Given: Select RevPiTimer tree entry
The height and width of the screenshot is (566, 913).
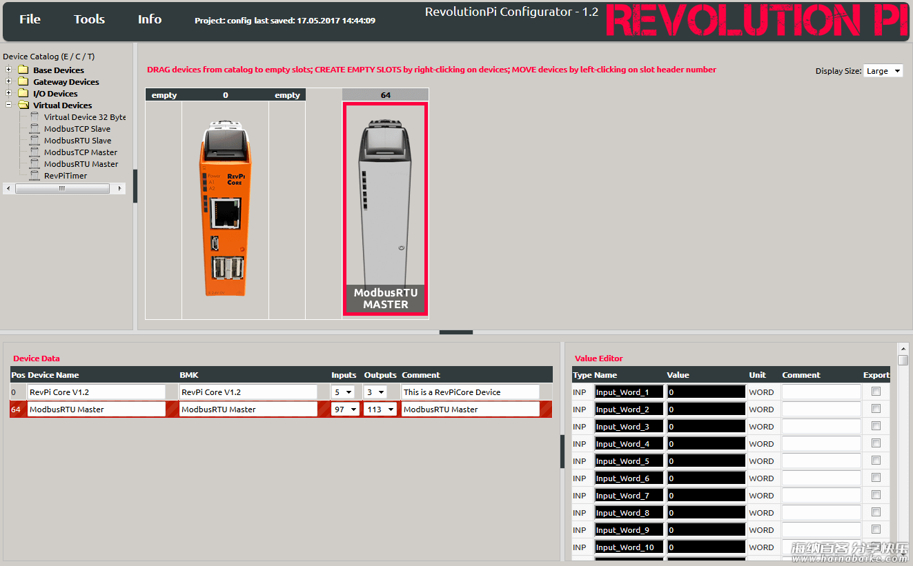Looking at the screenshot, I should [66, 176].
